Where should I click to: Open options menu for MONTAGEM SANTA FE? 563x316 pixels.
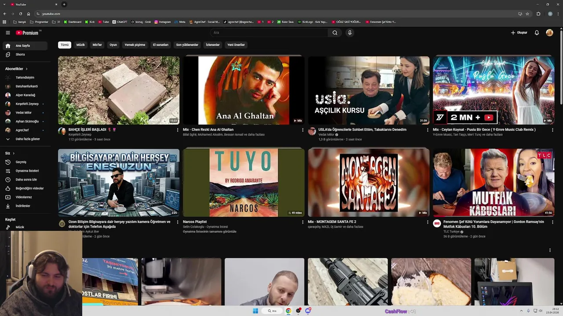428,222
